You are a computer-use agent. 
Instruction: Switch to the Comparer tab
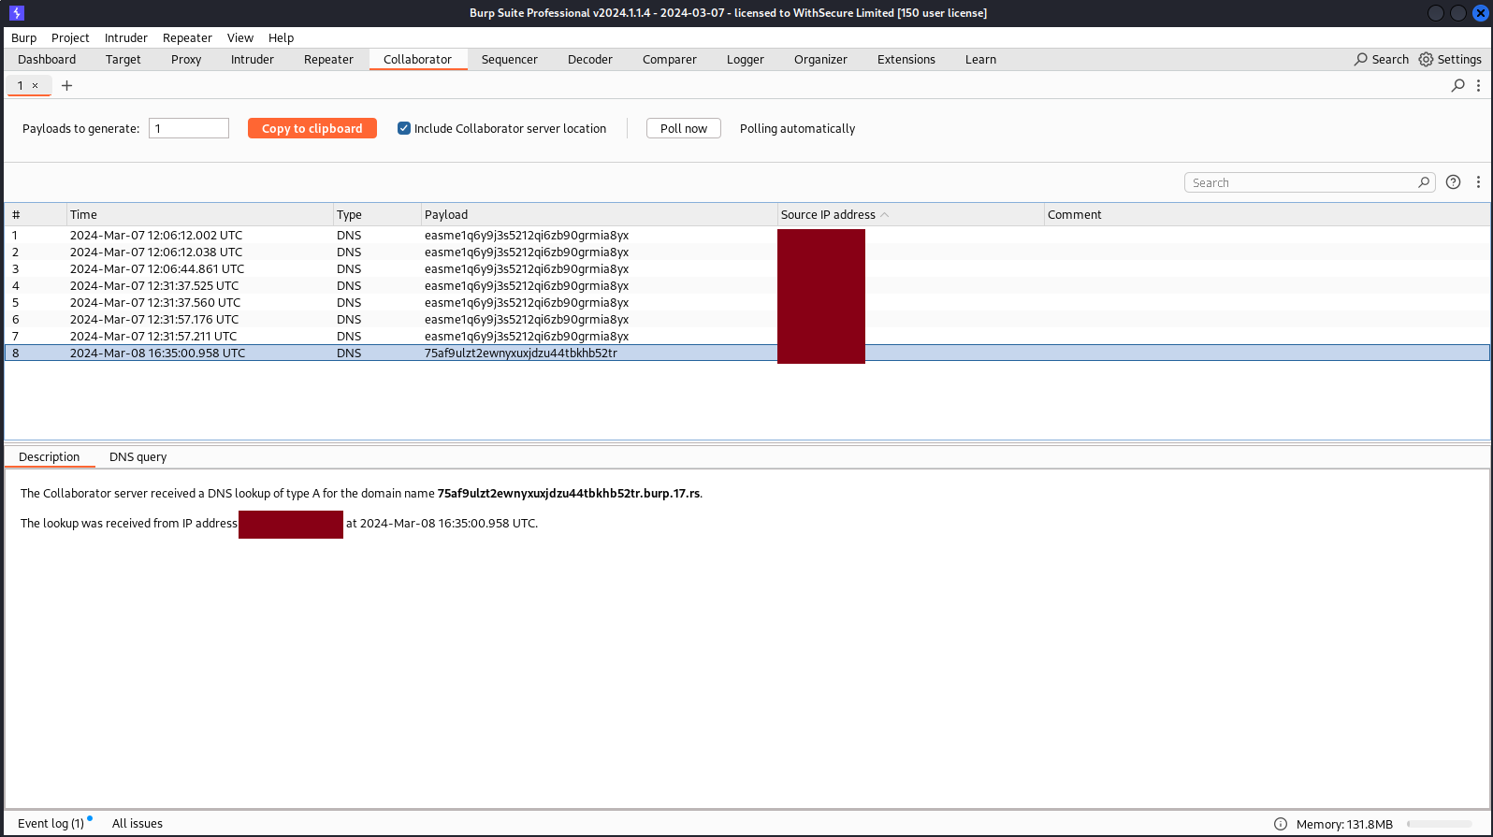tap(670, 59)
